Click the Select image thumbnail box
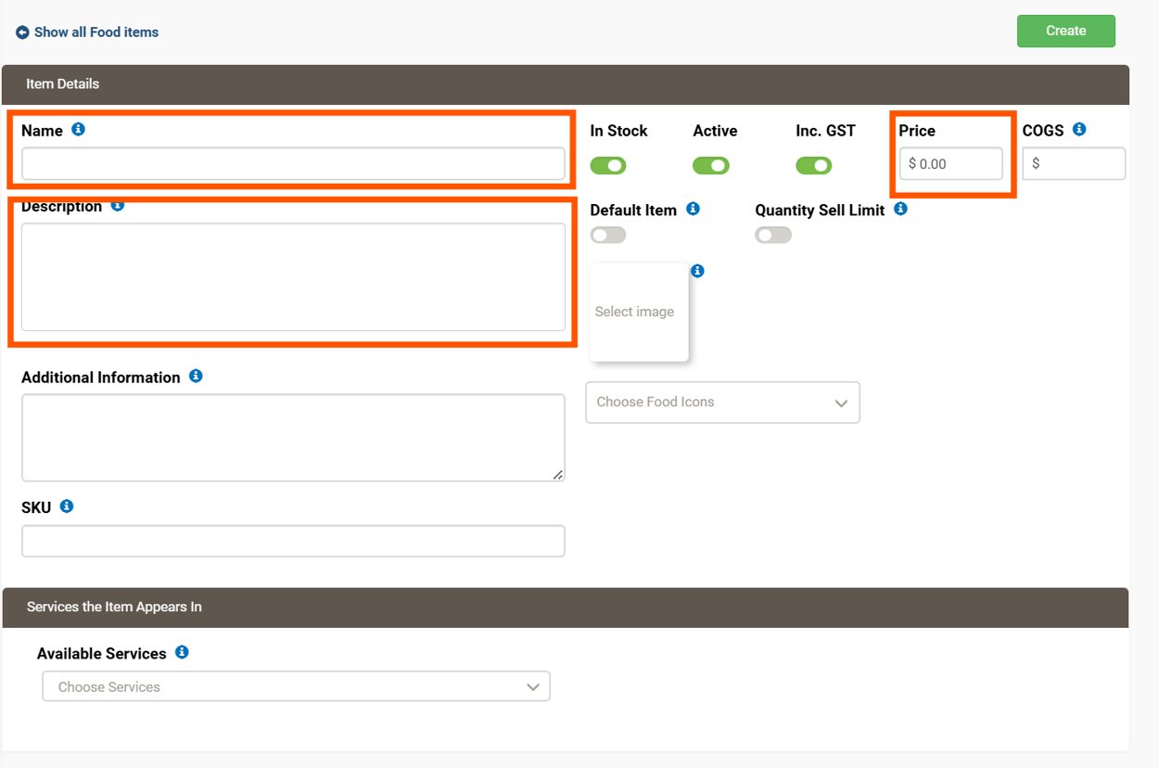 tap(639, 312)
